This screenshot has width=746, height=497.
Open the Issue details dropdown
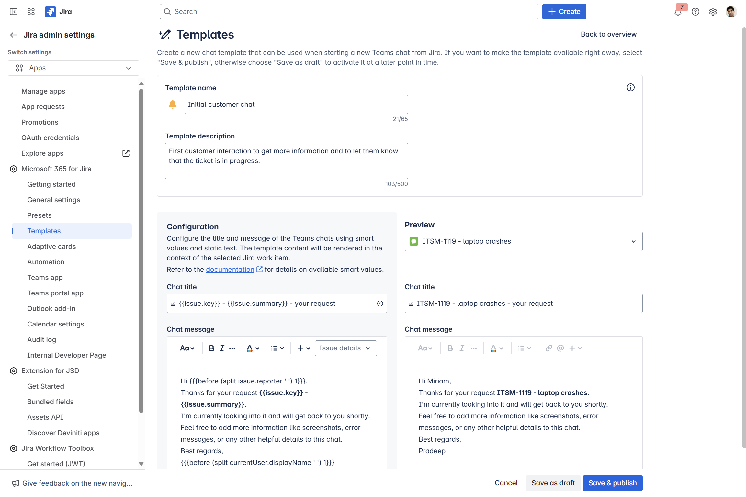[x=345, y=348]
